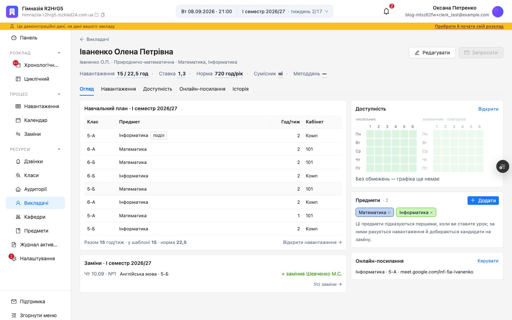Remove the Інформатика subject tag

coord(431,213)
